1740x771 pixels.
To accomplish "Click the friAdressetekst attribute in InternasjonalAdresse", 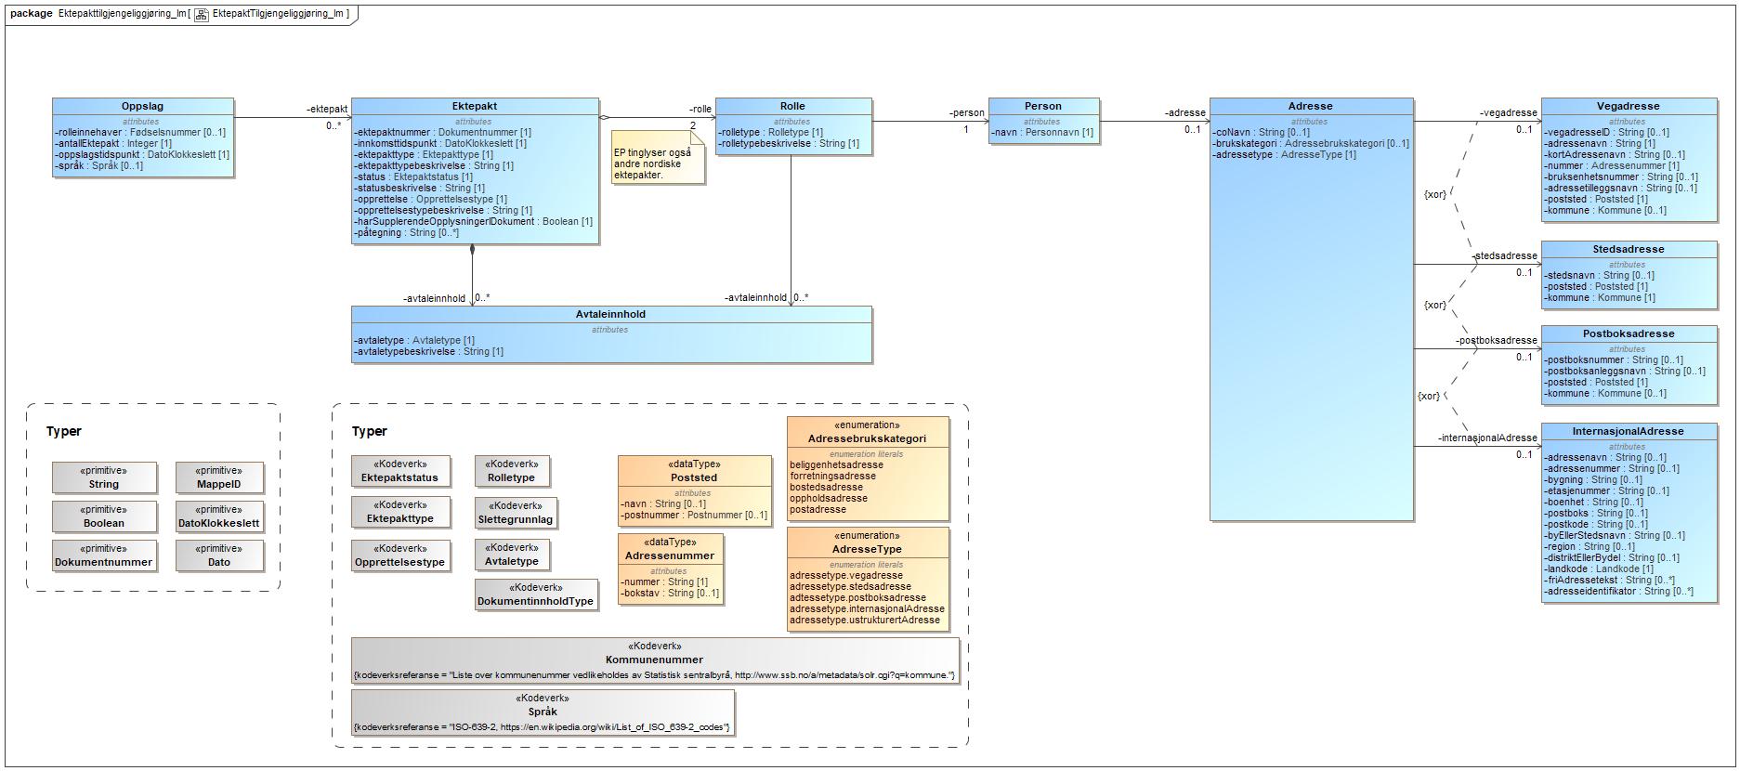I will coord(1610,580).
